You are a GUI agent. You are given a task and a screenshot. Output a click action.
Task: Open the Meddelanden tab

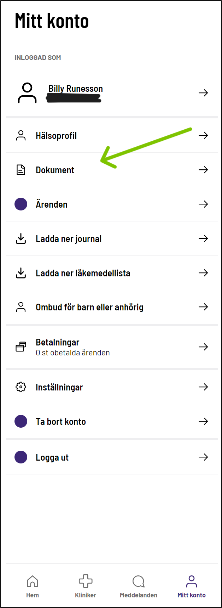[x=139, y=586]
